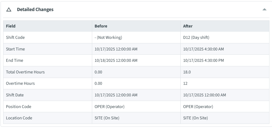Click Start Time after value 4:30:00 AM
The image size is (272, 129).
tap(203, 49)
